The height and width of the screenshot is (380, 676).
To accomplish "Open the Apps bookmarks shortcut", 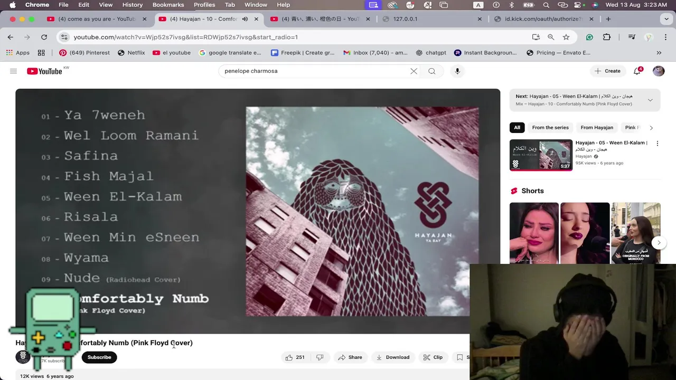I will 17,53.
